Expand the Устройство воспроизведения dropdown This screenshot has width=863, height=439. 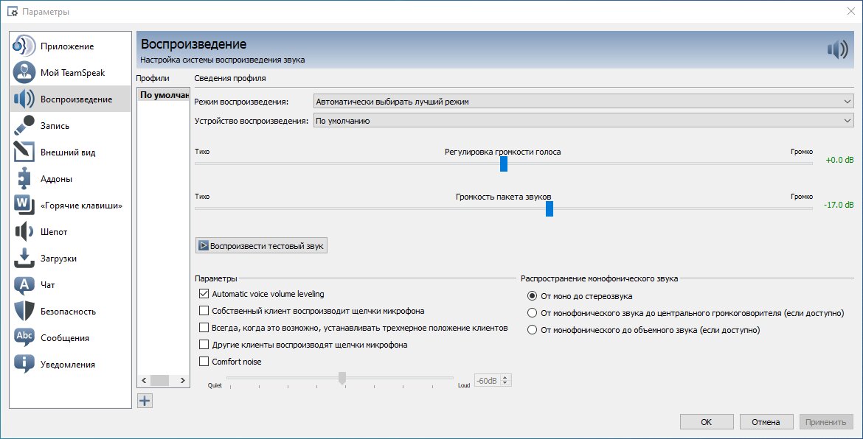(x=583, y=121)
